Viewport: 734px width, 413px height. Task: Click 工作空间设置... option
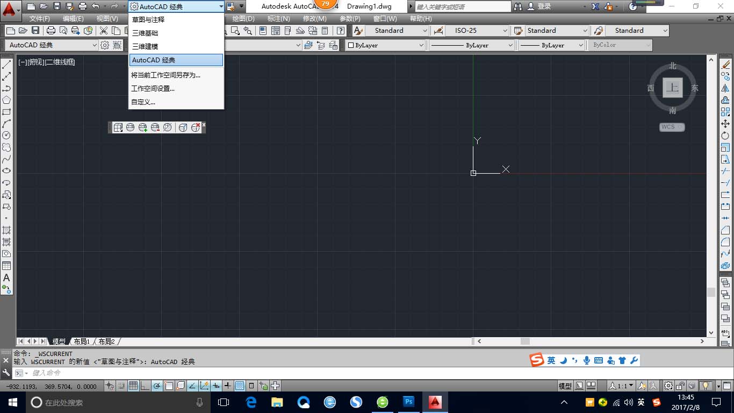point(153,88)
